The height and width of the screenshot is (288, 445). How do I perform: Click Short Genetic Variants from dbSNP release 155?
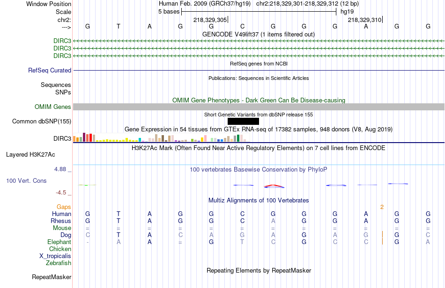coord(259,115)
